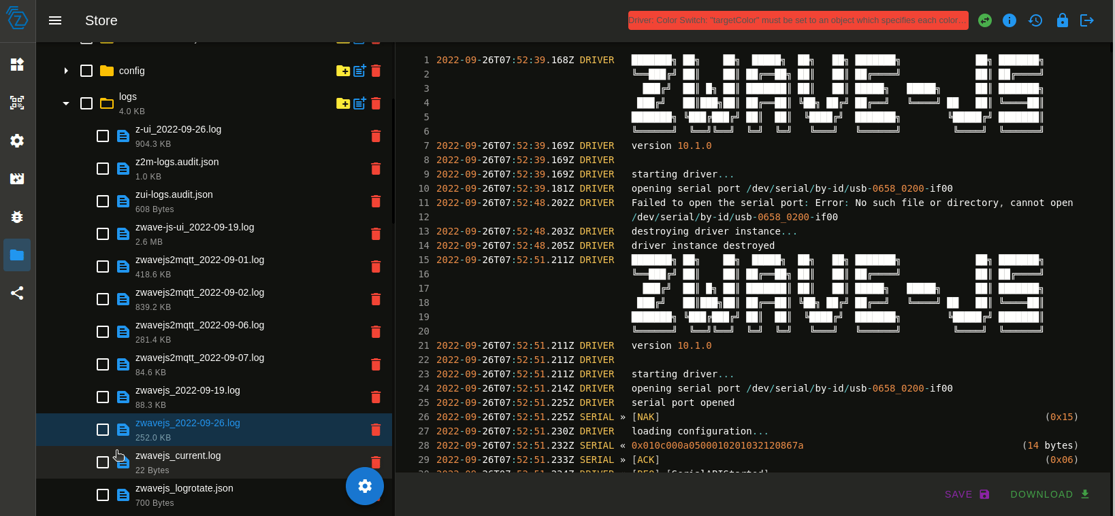Image resolution: width=1115 pixels, height=516 pixels.
Task: Check the config folder checkbox
Action: 86,71
